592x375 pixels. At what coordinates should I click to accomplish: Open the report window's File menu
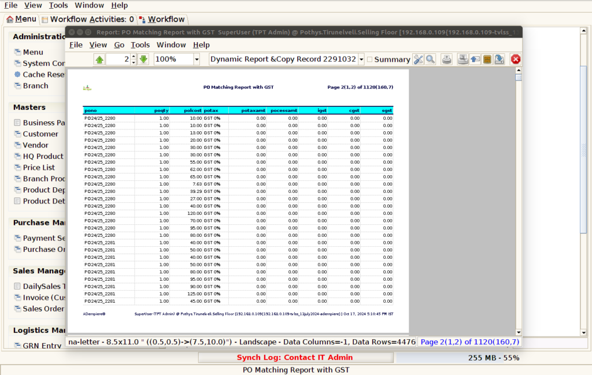(x=76, y=45)
